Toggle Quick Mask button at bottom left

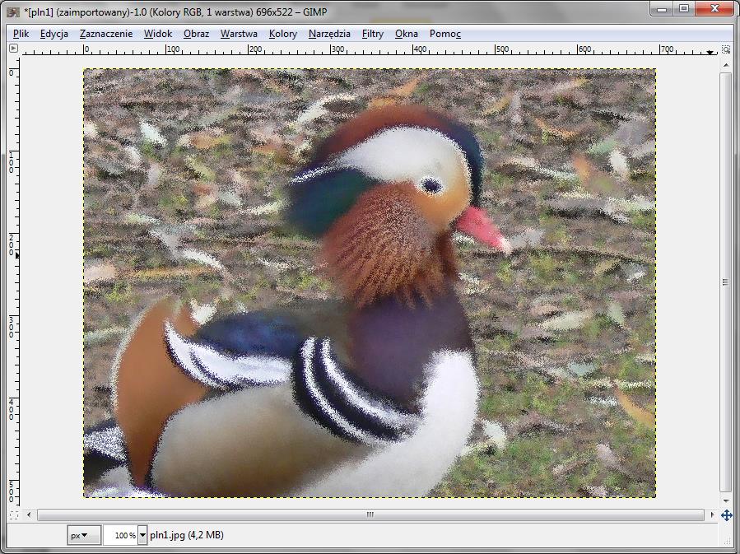pos(14,514)
